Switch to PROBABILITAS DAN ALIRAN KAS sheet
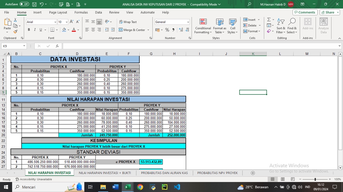Screen dimensions: 343x192 (x=164, y=173)
